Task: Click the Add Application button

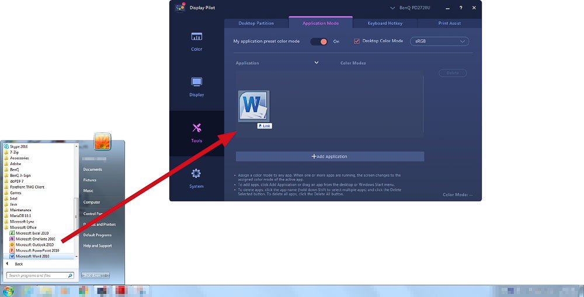Action: pos(329,156)
